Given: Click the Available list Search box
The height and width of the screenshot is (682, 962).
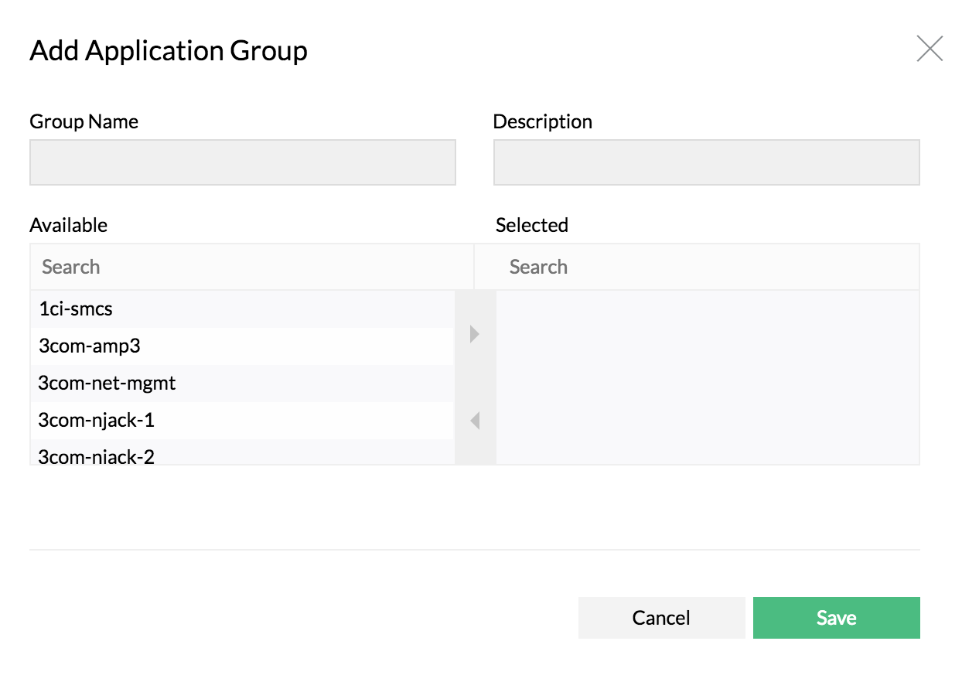Looking at the screenshot, I should 232,266.
